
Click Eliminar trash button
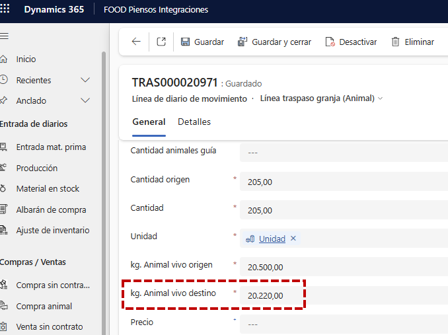[412, 42]
